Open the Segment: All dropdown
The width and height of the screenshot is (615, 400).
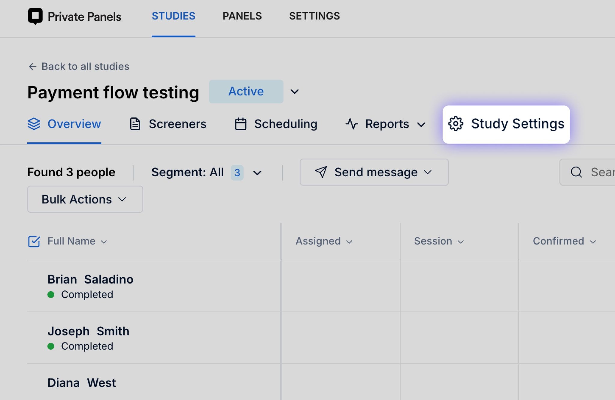[x=206, y=172]
